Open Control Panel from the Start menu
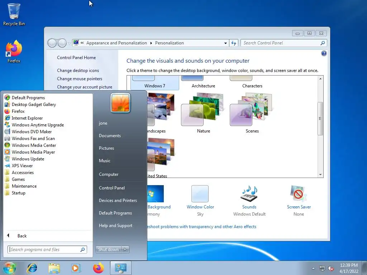367x275 pixels. [112, 188]
